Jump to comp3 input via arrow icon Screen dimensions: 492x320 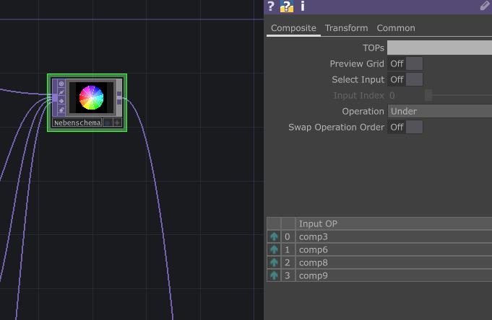pyautogui.click(x=274, y=236)
